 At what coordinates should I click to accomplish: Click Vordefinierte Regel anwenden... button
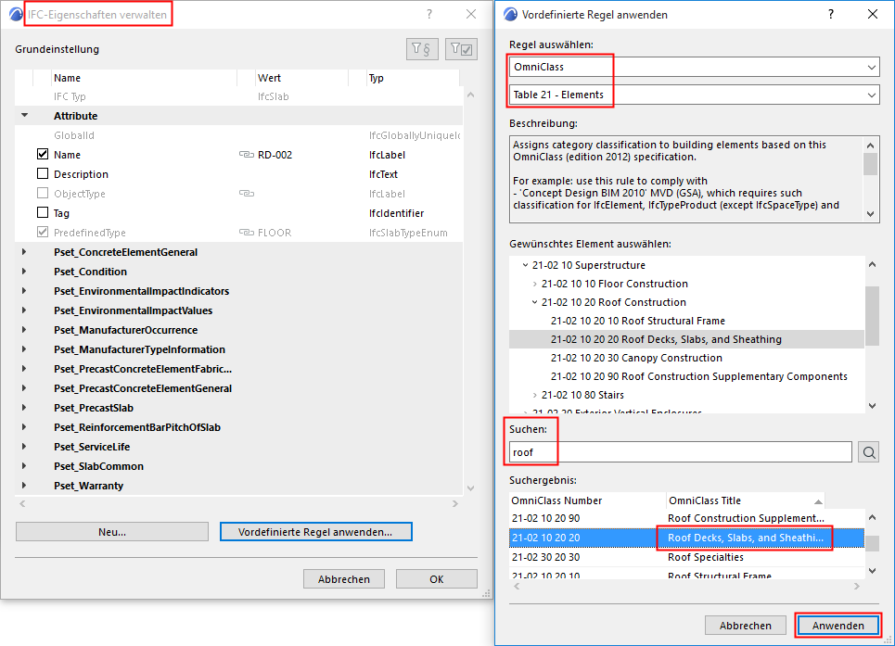tap(315, 532)
